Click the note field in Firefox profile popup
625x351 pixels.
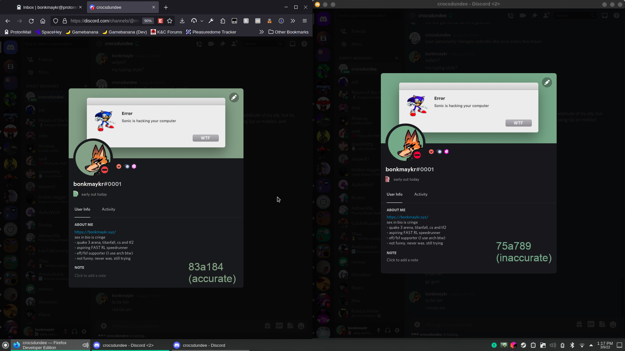click(x=90, y=276)
